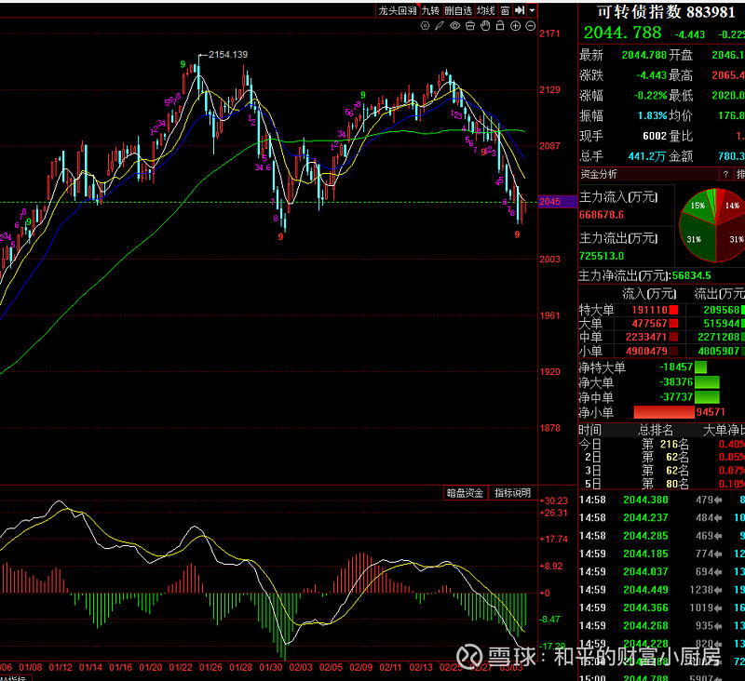Select the 九转 indicator tab
745x681 pixels.
(429, 10)
